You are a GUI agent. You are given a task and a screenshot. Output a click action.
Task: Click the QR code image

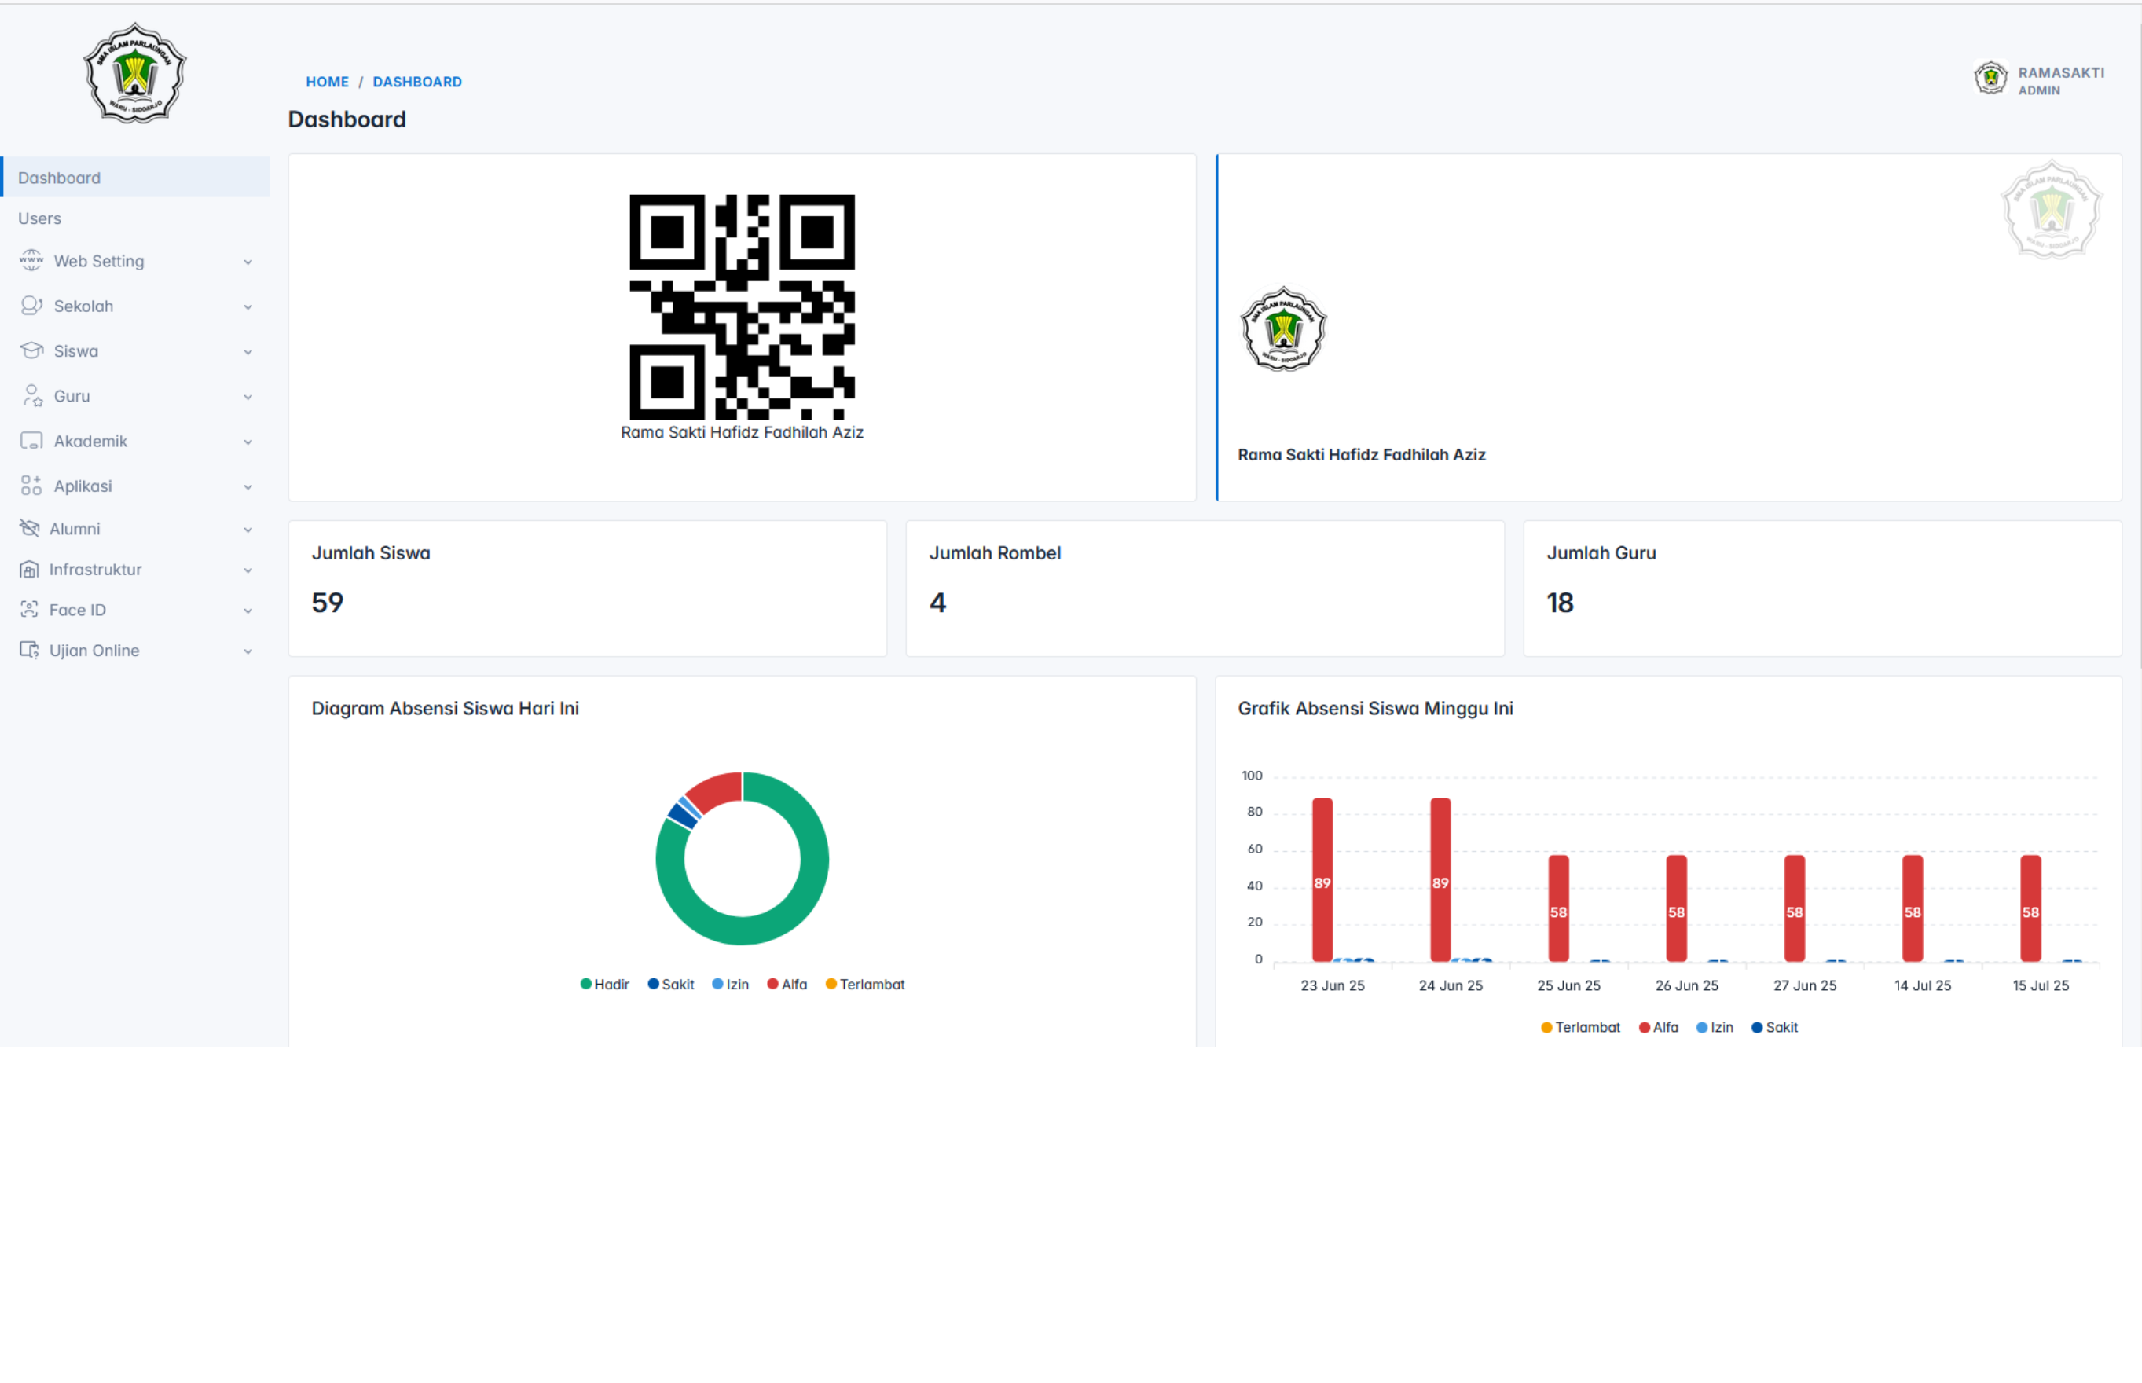(742, 306)
